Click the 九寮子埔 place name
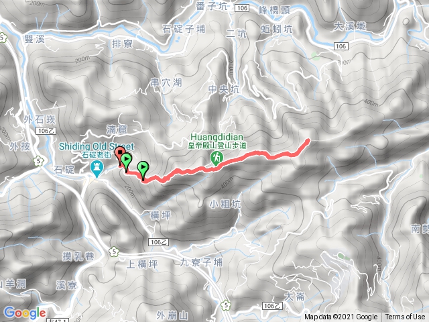The width and height of the screenshot is (429, 322). [201, 262]
